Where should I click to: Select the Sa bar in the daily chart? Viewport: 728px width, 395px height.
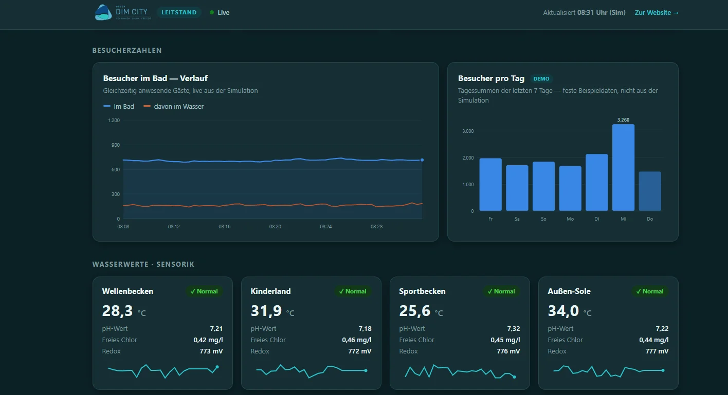pyautogui.click(x=517, y=188)
